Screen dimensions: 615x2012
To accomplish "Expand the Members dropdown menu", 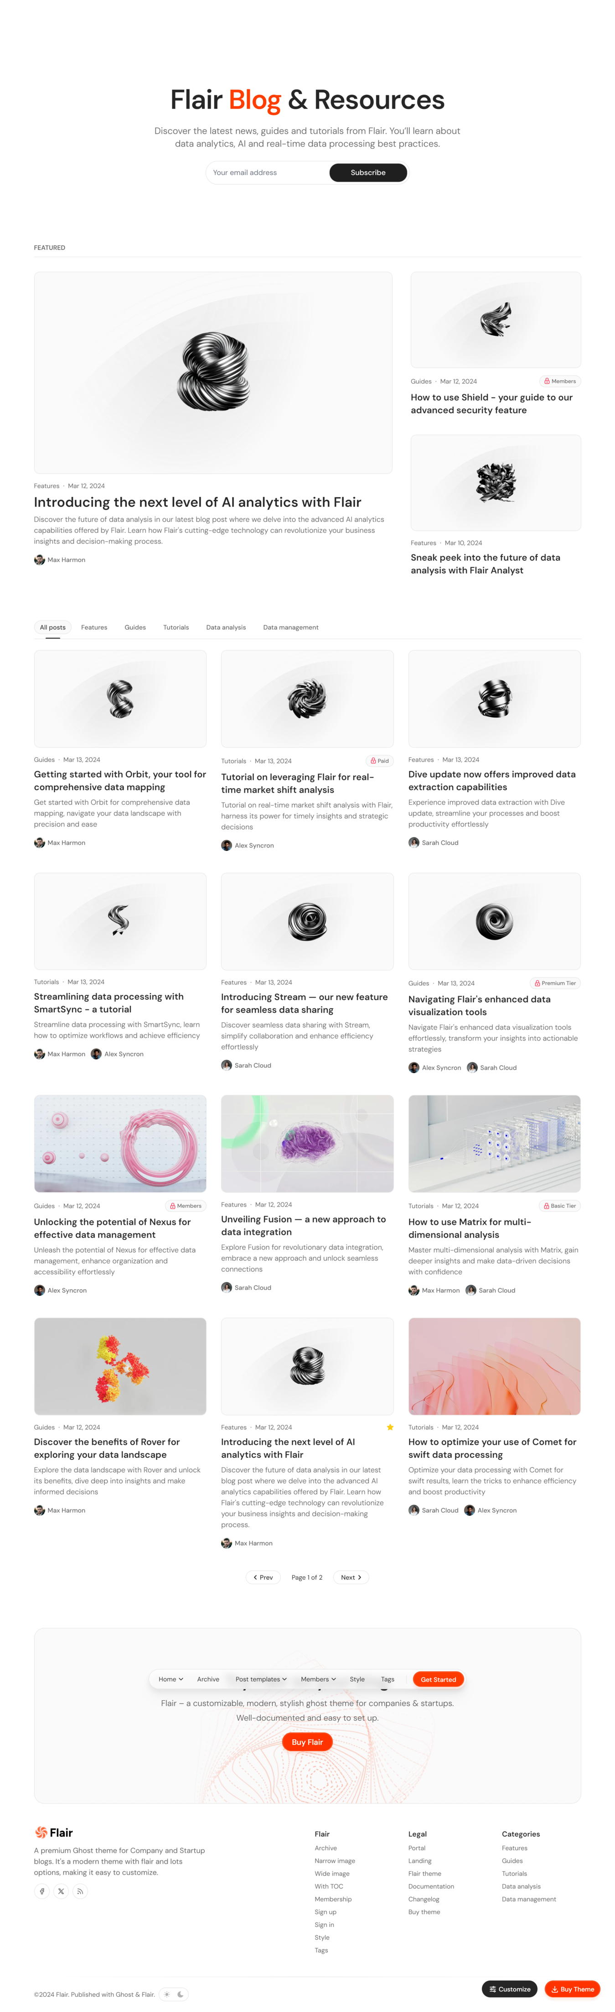I will point(318,1678).
